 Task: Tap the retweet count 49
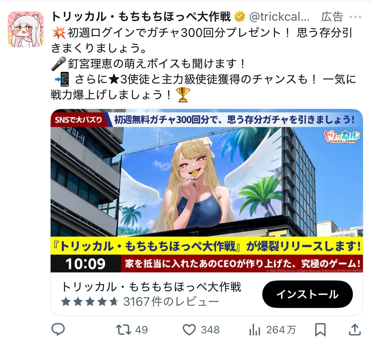pos(141,330)
